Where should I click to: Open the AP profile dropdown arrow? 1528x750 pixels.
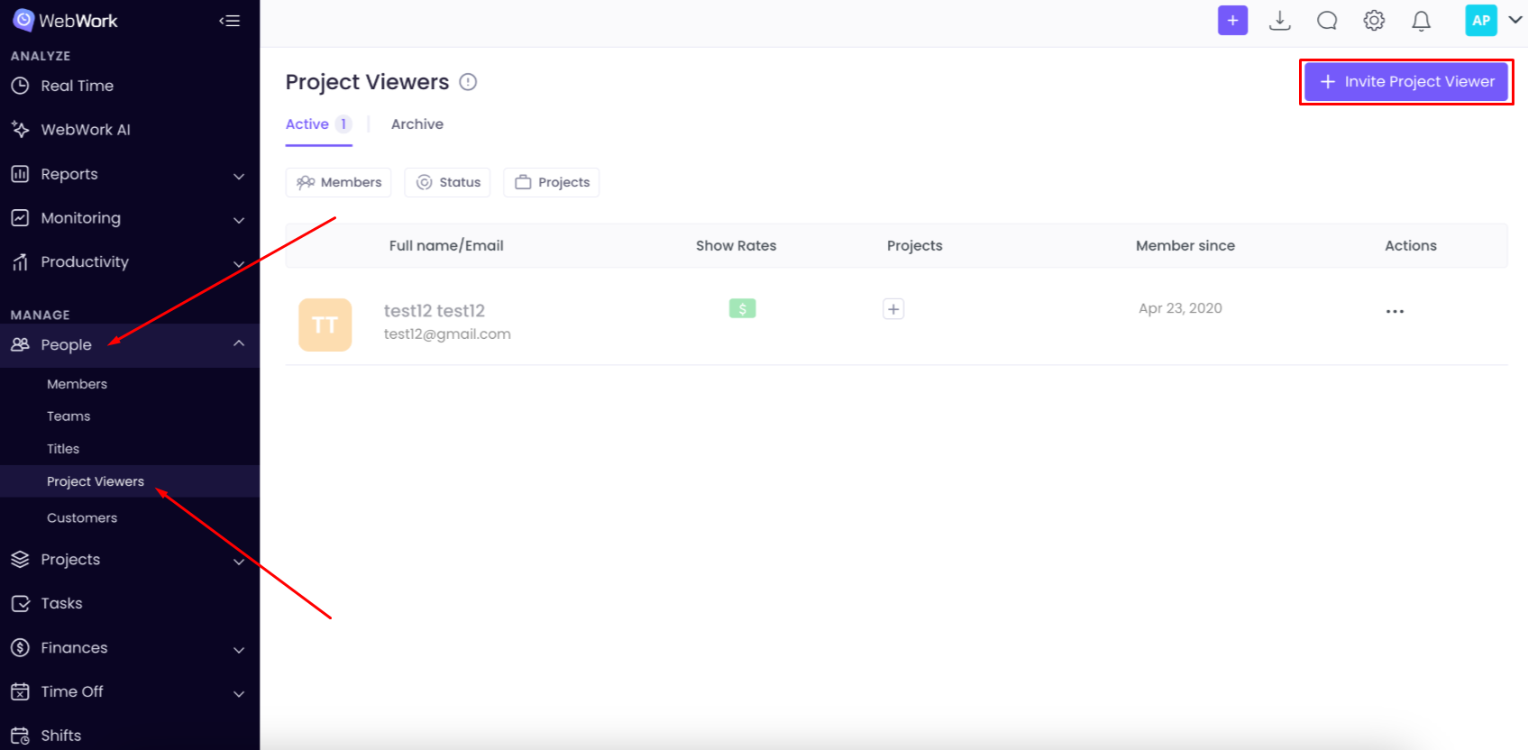tap(1514, 20)
